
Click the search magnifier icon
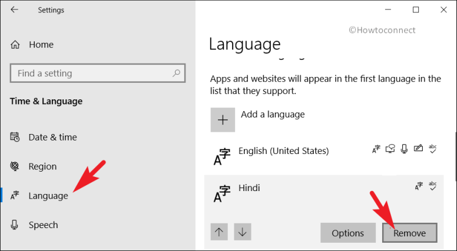(175, 73)
